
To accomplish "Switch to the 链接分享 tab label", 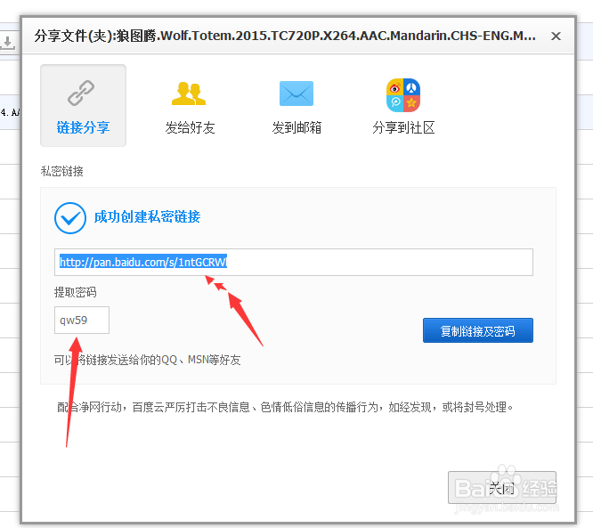I will click(83, 128).
